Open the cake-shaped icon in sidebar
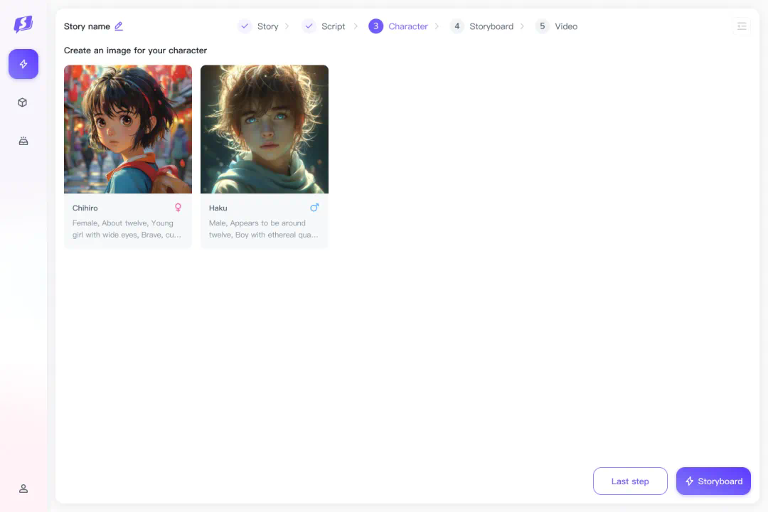This screenshot has height=512, width=768. (23, 141)
